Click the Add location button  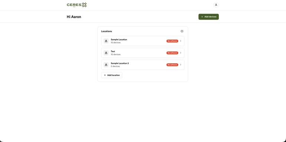pos(112,75)
